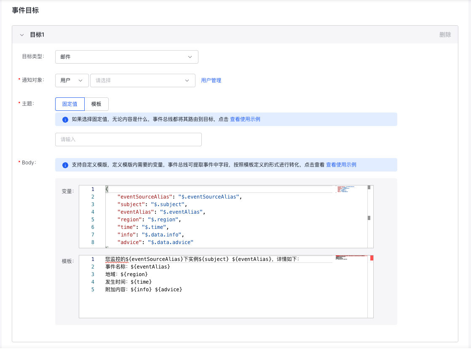Open the 请选择 notification recipient dropdown
Image resolution: width=471 pixels, height=349 pixels.
[143, 81]
